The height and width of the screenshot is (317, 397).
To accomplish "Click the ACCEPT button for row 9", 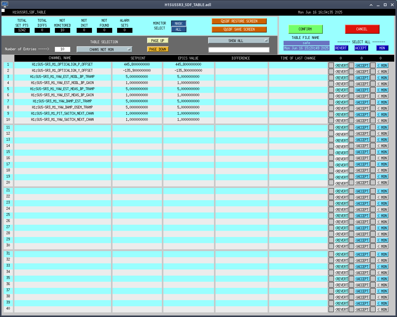I will [x=362, y=115].
